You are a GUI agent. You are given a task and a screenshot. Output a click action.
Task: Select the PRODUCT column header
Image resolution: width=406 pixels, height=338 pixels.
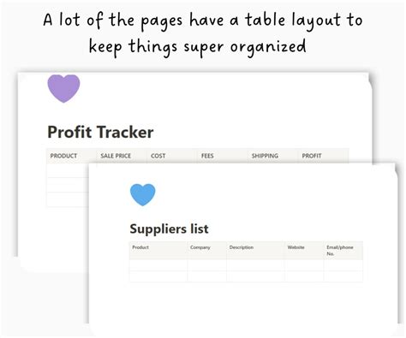63,156
